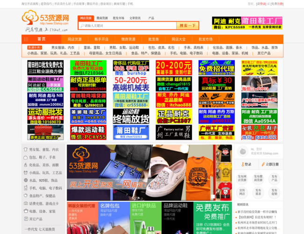Open news item 新手没经验没货源一样开店赚钱
304x234 pixels.
point(257,212)
